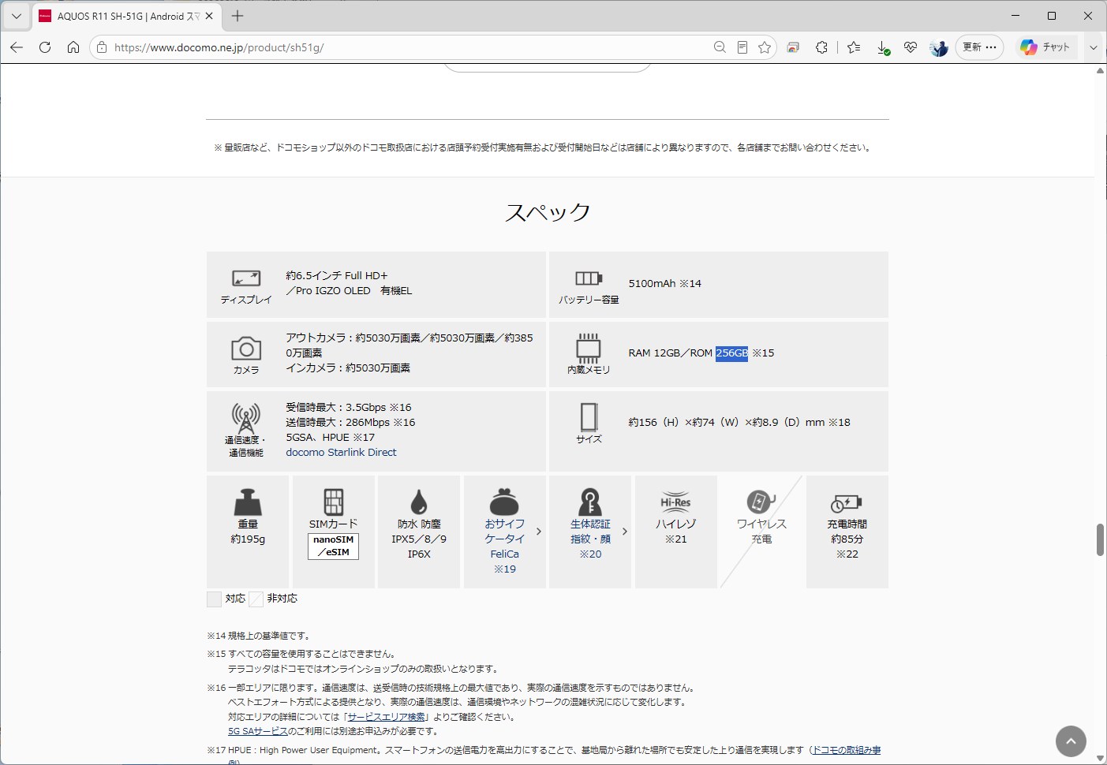Follow the サービスエリア検索 link
1107x765 pixels.
coord(386,717)
